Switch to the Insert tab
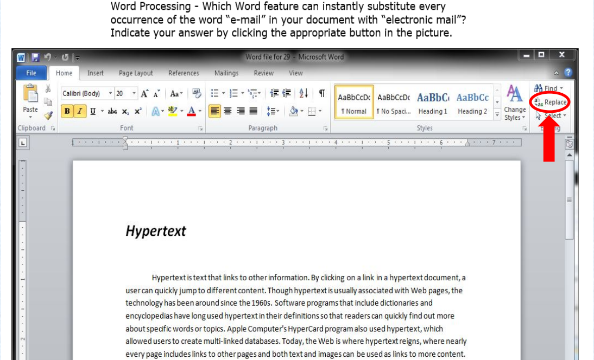This screenshot has width=594, height=360. pos(95,73)
